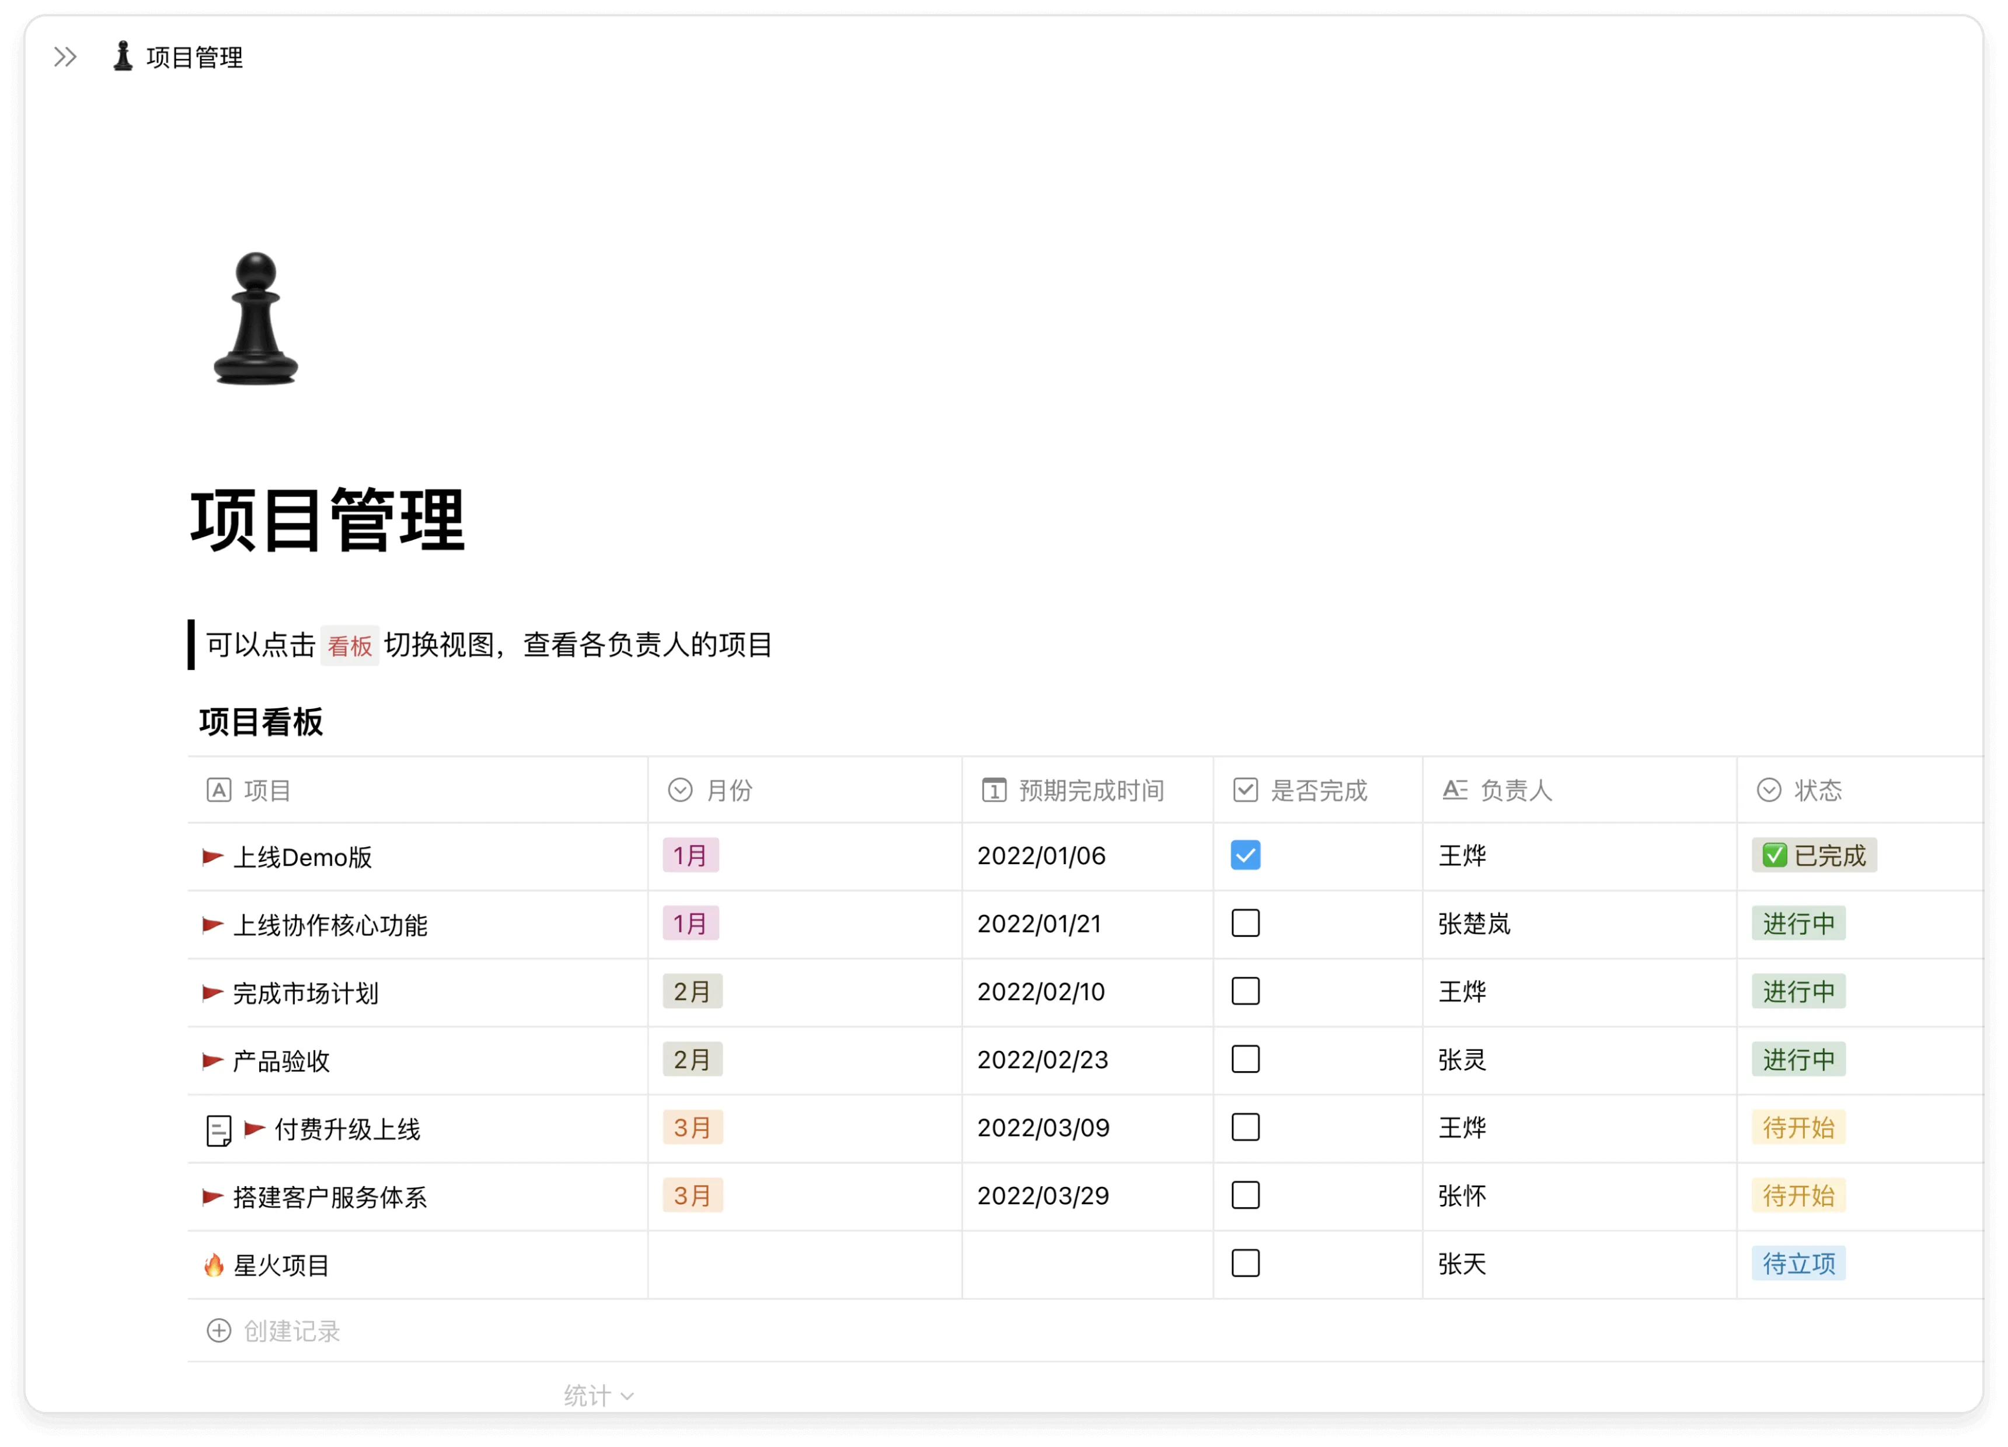The width and height of the screenshot is (2008, 1447).
Task: Click the date icon beside 预期完成时间
Action: tap(995, 789)
